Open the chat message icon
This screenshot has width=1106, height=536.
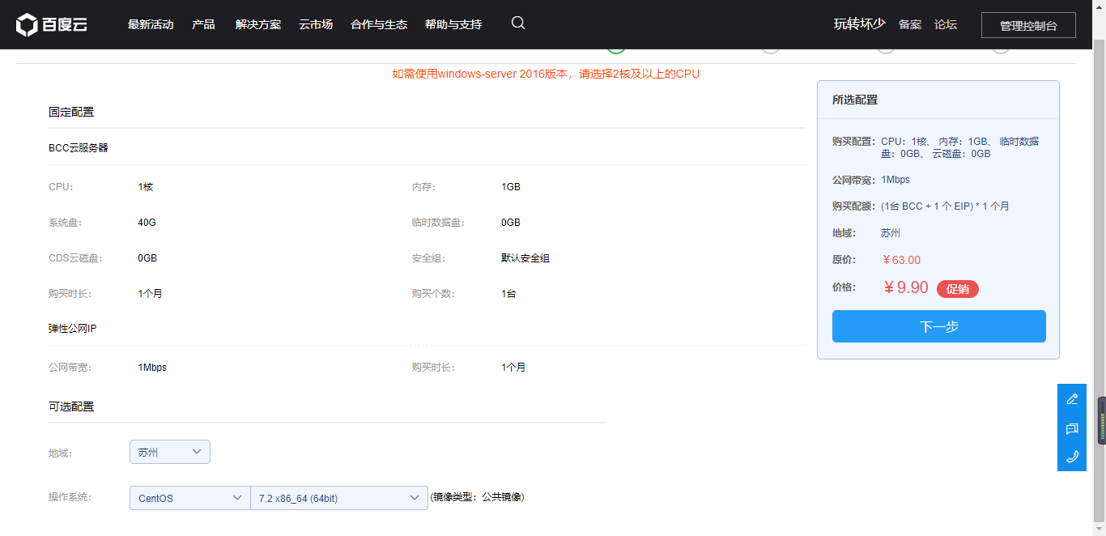(1072, 428)
